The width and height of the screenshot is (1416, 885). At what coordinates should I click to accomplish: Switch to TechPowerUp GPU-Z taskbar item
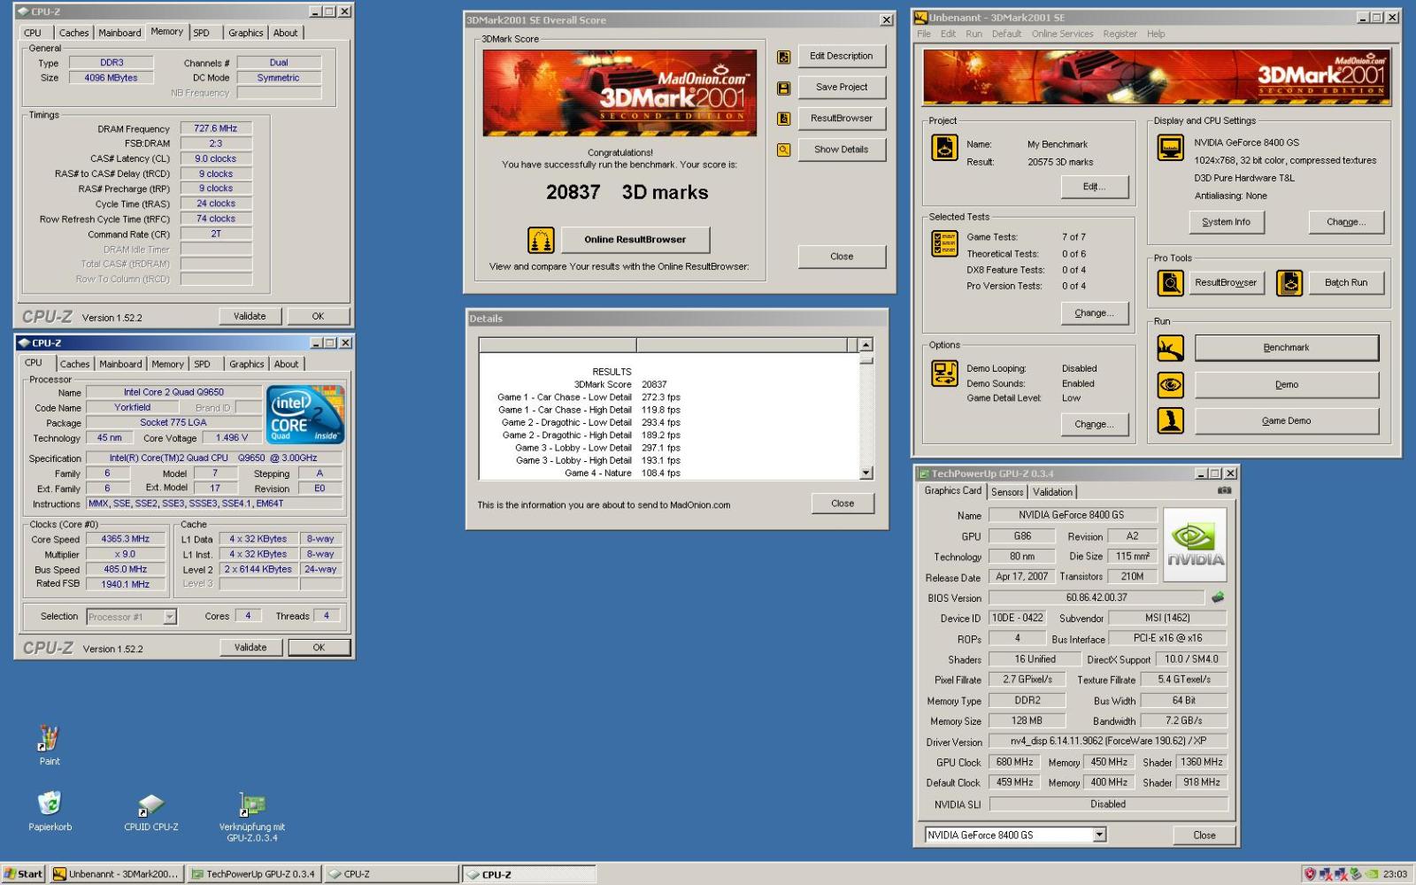[255, 873]
